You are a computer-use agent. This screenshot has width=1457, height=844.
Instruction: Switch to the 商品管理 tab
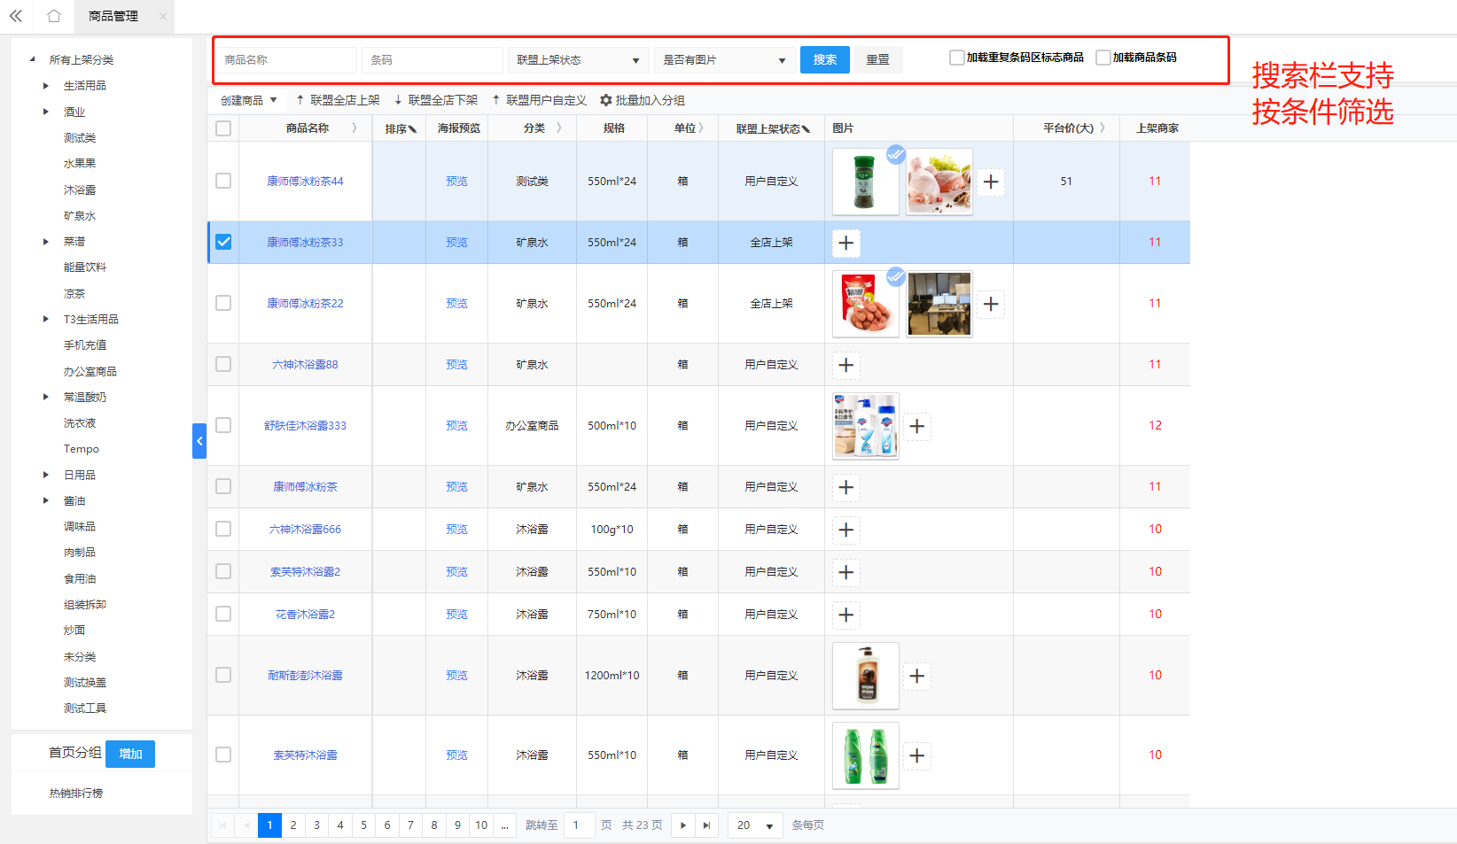(x=113, y=16)
